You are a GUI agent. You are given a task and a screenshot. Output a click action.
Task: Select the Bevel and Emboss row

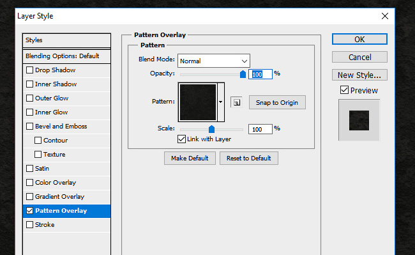coord(66,126)
